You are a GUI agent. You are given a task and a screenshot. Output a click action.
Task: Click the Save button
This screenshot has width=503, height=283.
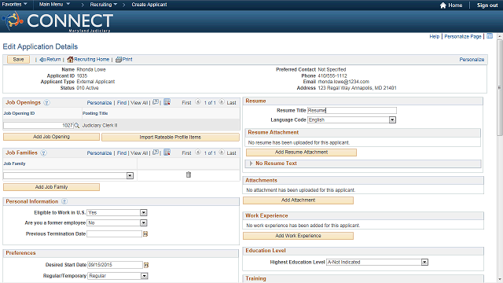click(18, 60)
